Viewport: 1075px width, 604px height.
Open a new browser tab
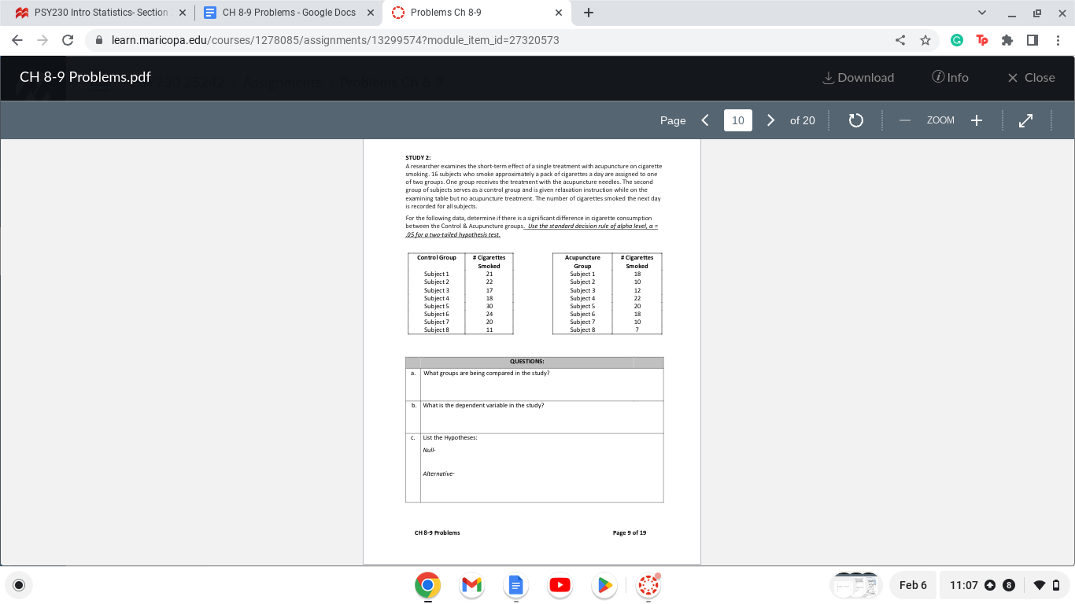point(589,13)
